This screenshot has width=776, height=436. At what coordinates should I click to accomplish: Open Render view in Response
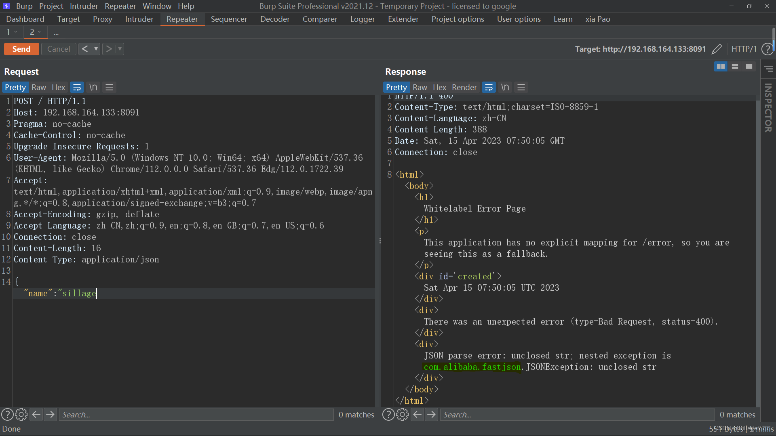click(x=464, y=87)
